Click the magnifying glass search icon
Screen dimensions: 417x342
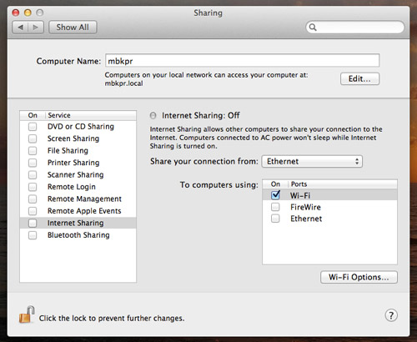[x=313, y=28]
